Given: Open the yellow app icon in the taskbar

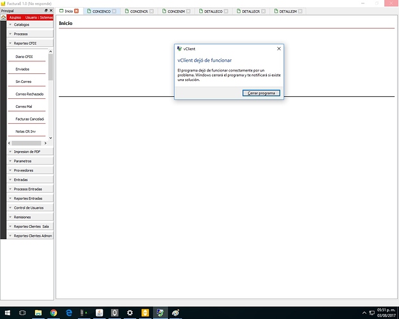Looking at the screenshot, I should click(x=145, y=313).
